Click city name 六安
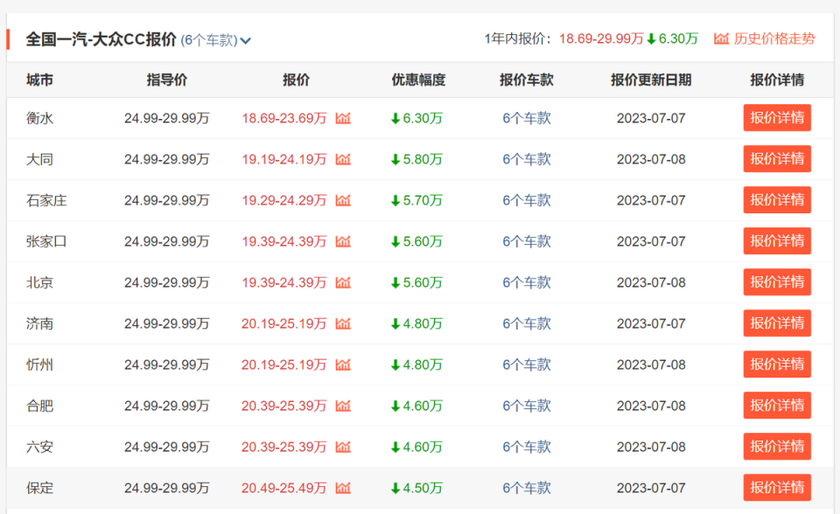The image size is (840, 514). click(x=39, y=447)
